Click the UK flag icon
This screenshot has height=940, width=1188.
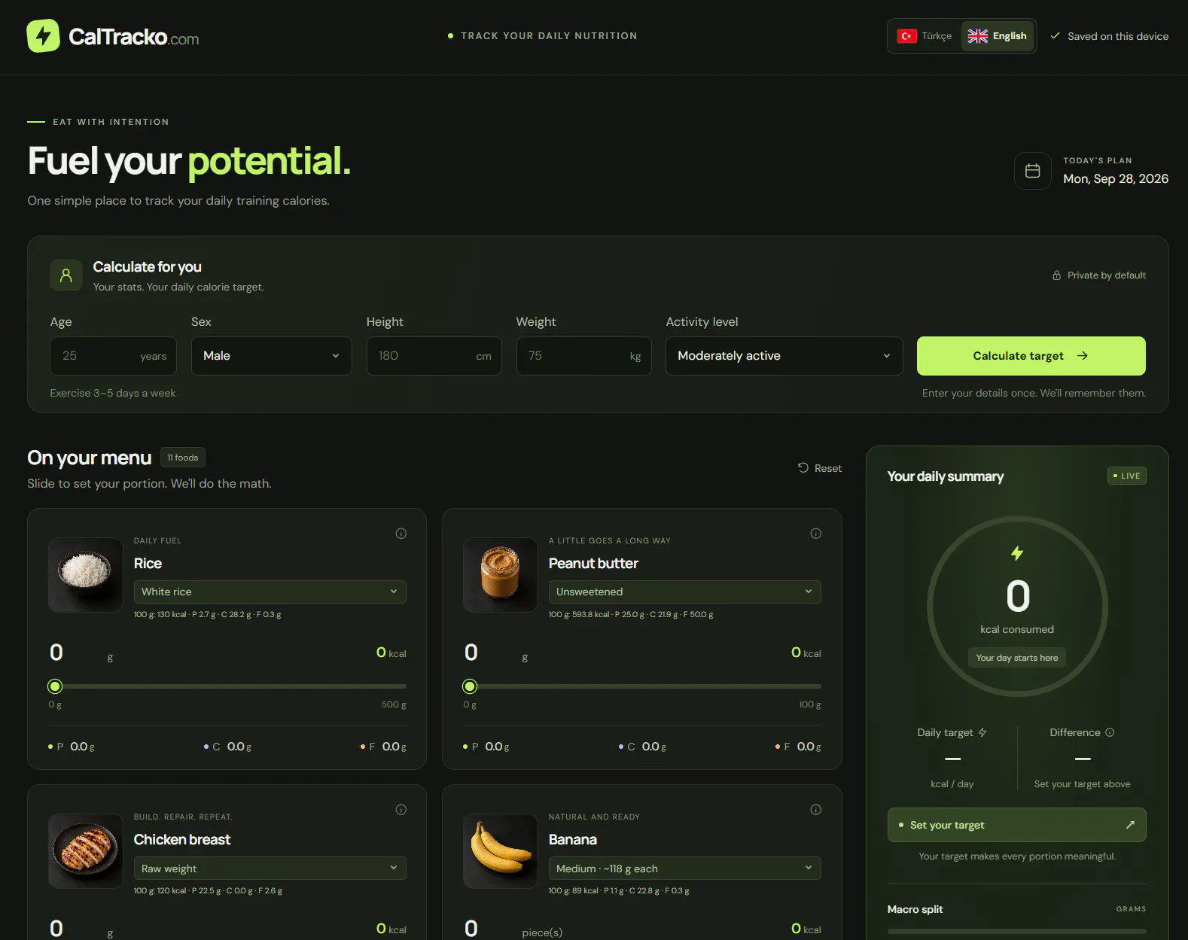(977, 36)
